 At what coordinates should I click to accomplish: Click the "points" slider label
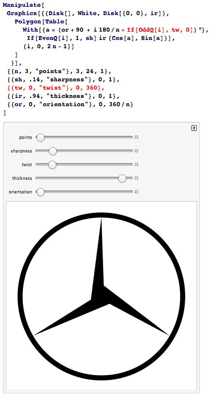26,137
